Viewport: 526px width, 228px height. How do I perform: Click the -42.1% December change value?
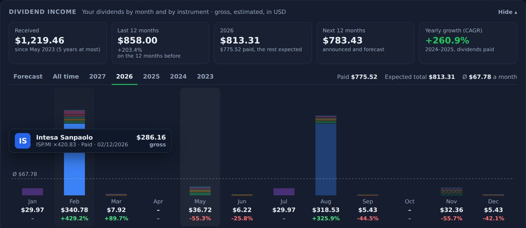click(493, 219)
